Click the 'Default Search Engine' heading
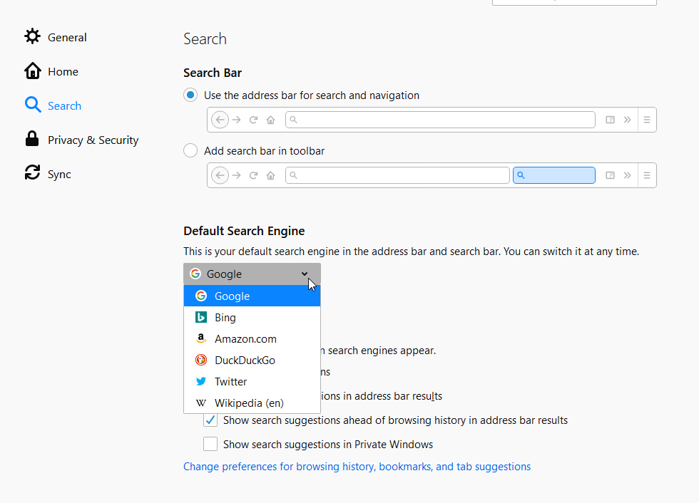The width and height of the screenshot is (699, 503). pos(244,231)
